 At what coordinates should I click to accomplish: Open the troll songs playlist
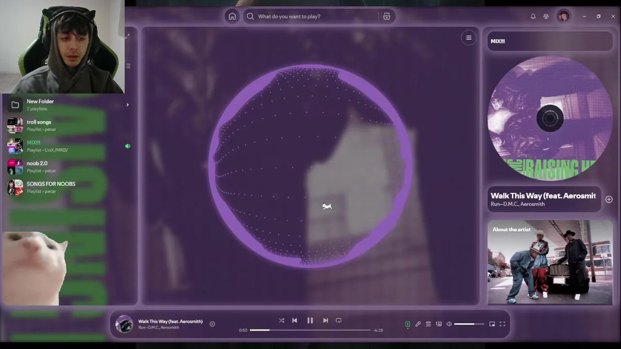click(x=68, y=126)
